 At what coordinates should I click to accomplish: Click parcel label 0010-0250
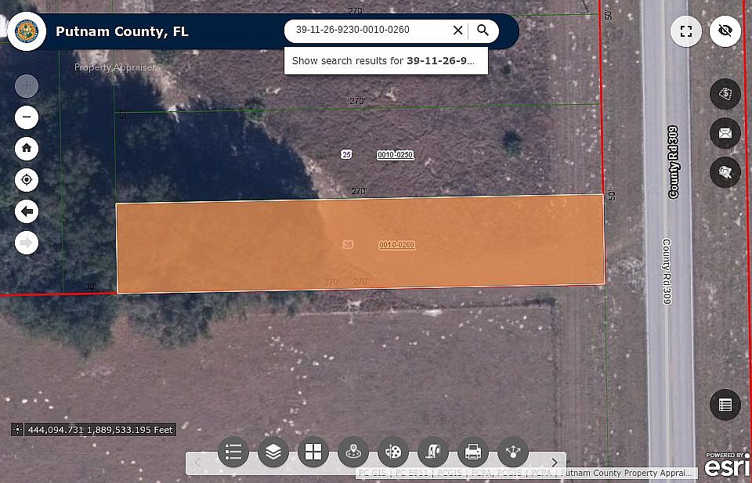pyautogui.click(x=395, y=155)
